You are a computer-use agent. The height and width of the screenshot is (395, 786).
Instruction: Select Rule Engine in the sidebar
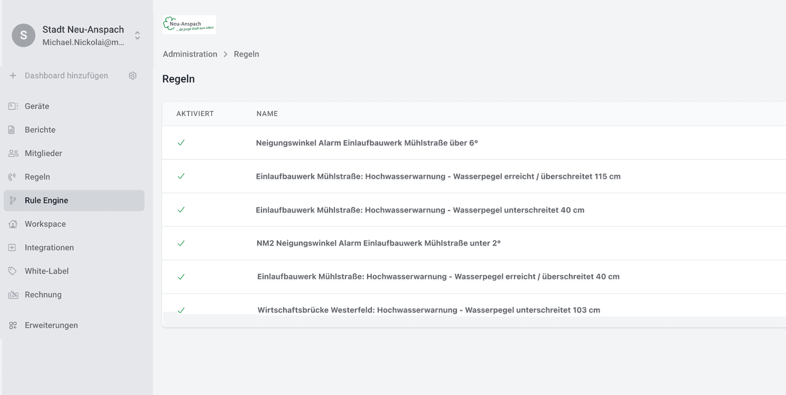(74, 200)
